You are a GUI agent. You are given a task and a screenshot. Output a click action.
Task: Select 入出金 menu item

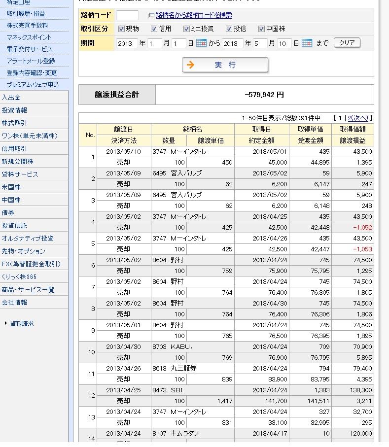pos(34,97)
